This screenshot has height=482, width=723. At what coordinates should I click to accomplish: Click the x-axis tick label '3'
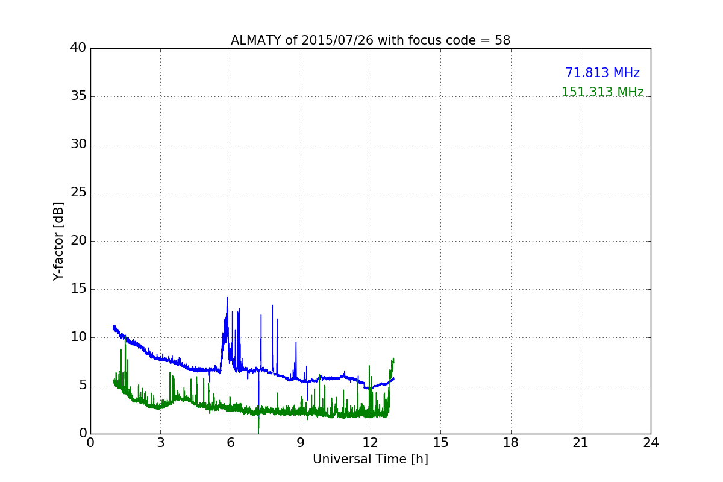tap(160, 443)
